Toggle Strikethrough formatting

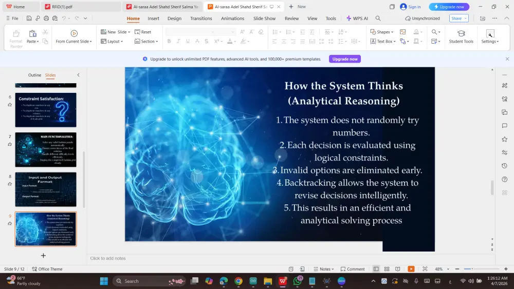click(197, 41)
